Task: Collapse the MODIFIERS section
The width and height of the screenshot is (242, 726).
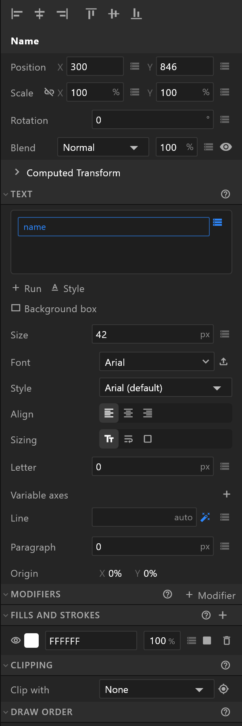Action: point(6,595)
